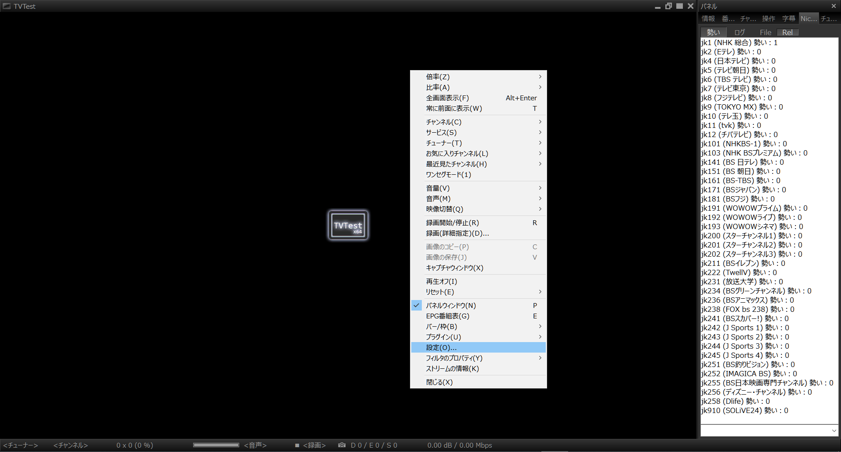This screenshot has height=452, width=841.
Task: Switch TVTest to fullscreen using the solid square title bar button
Action: (679, 6)
